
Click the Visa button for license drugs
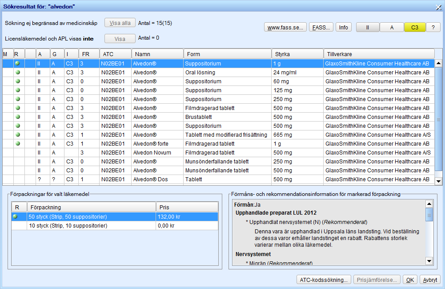coord(120,39)
